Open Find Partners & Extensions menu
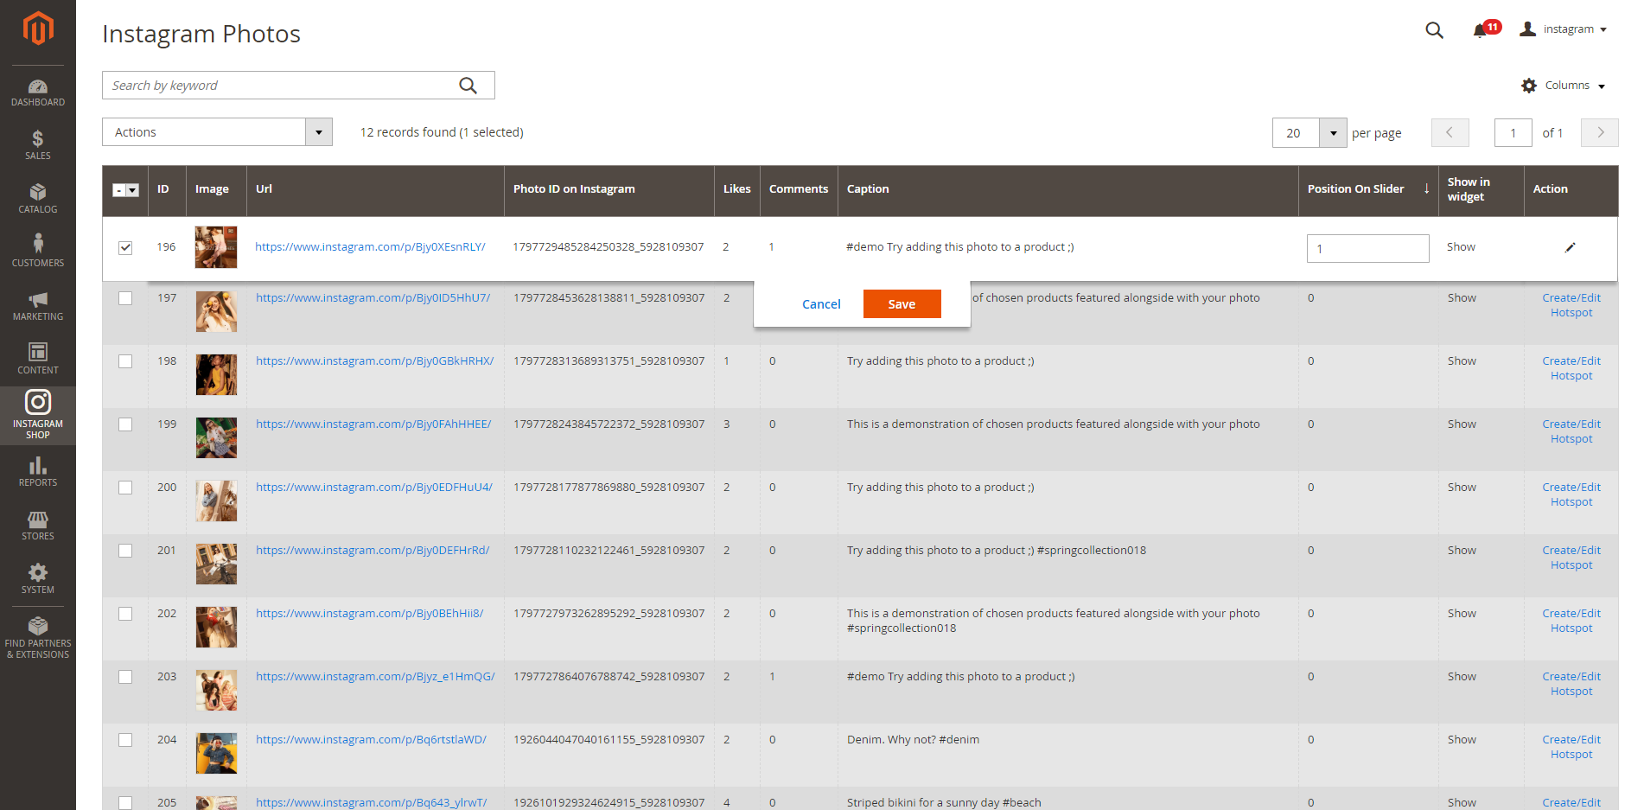 coord(38,638)
